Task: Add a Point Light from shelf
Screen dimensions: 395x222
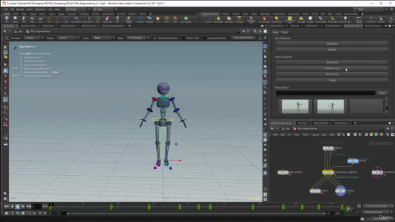Action: pyautogui.click(x=218, y=20)
